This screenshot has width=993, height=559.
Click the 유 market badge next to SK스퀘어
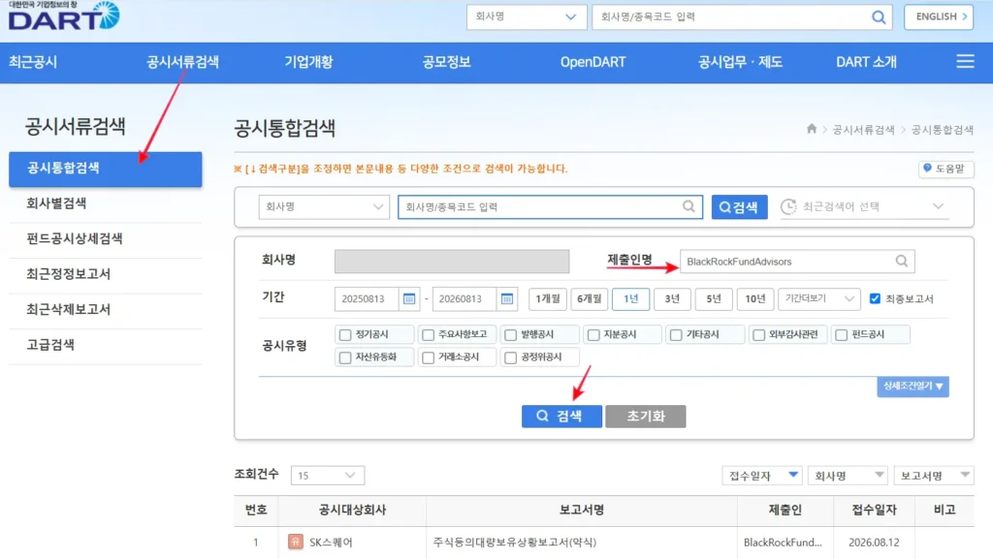point(295,542)
